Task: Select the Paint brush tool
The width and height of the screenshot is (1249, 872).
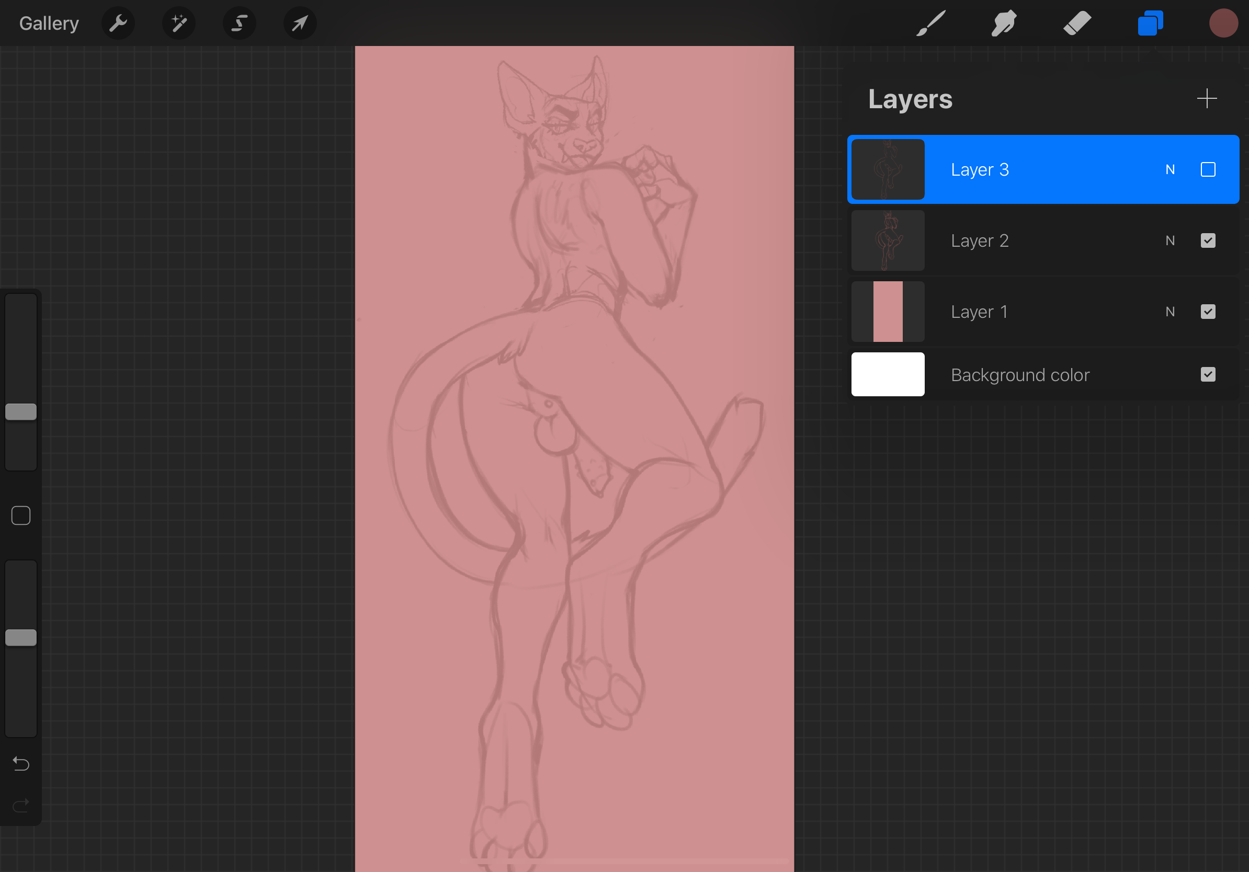Action: [931, 24]
